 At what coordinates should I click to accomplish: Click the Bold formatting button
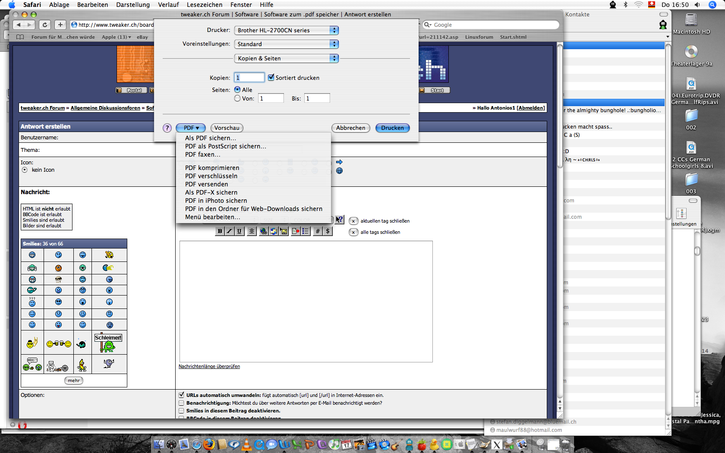point(220,231)
